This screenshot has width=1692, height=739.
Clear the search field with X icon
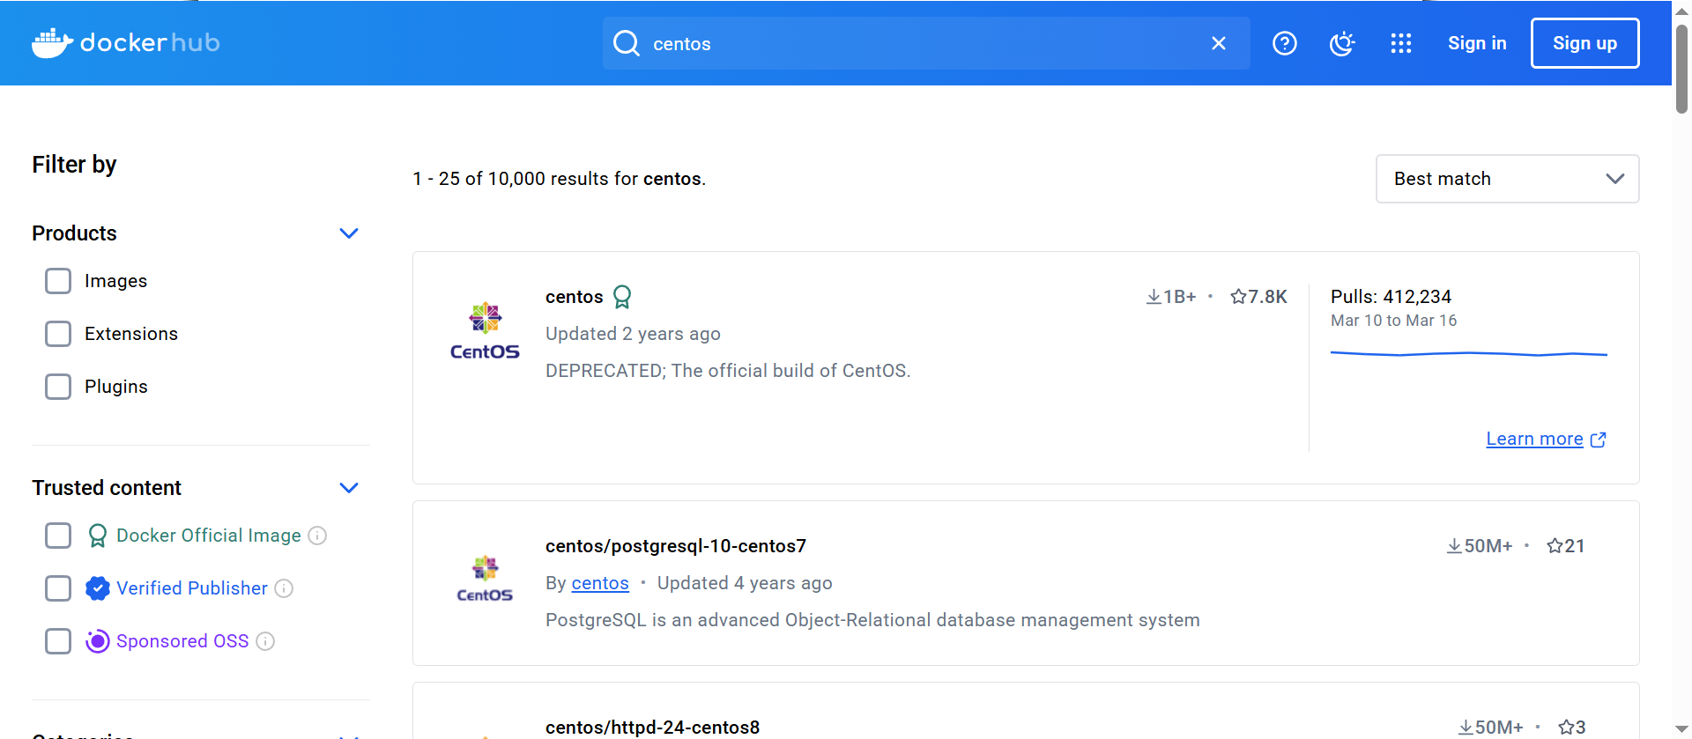(x=1218, y=43)
